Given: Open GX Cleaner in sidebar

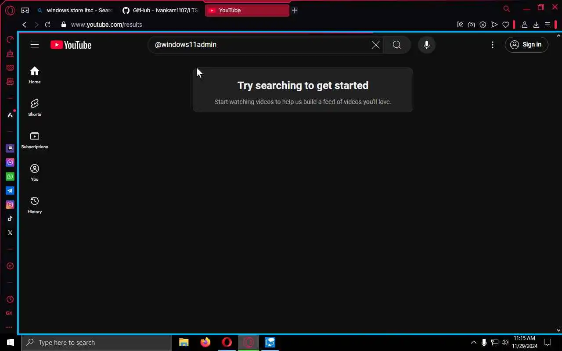Looking at the screenshot, I should 10,54.
